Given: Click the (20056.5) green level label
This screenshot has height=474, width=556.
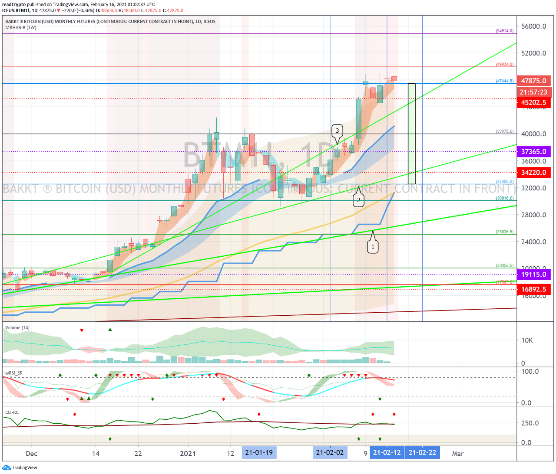Looking at the screenshot, I should click(x=505, y=265).
